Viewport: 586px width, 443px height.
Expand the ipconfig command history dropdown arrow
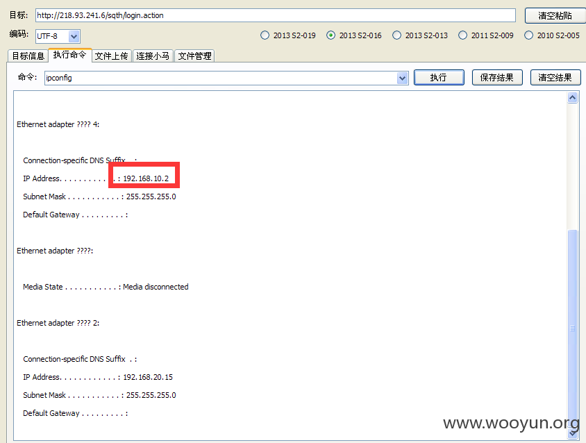tap(403, 78)
